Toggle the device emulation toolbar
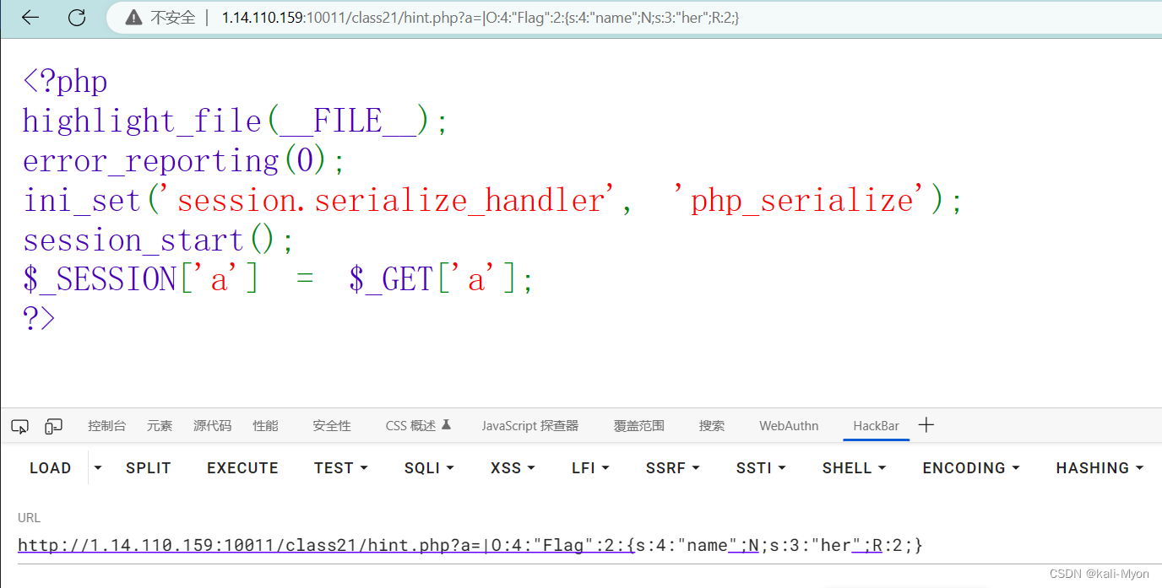Screen dimensions: 1162x588 [53, 426]
